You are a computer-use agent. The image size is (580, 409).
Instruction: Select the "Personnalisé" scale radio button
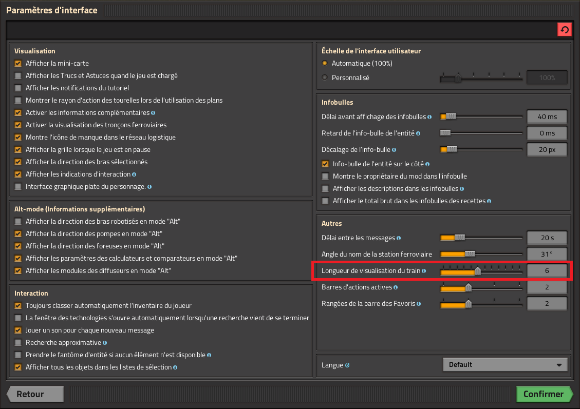click(325, 78)
